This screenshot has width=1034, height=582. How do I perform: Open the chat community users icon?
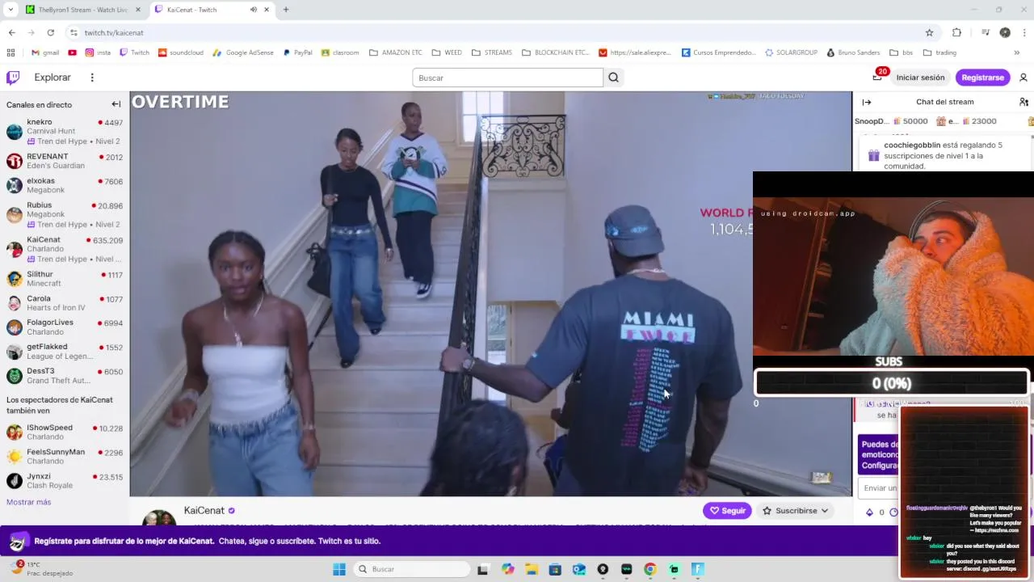tap(1023, 102)
